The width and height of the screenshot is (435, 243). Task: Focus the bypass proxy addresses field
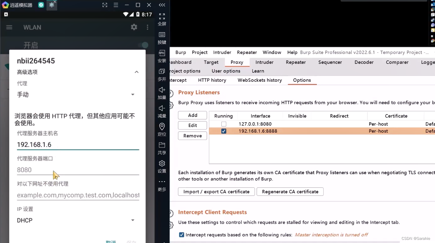pyautogui.click(x=78, y=195)
